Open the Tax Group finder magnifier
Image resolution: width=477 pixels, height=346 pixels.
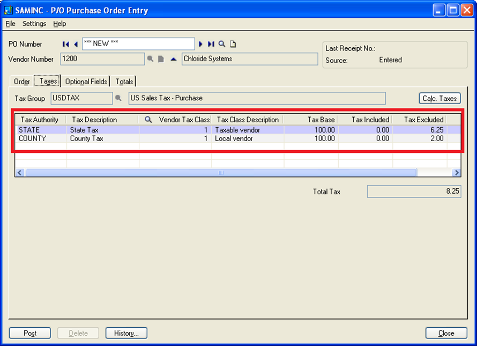[118, 98]
